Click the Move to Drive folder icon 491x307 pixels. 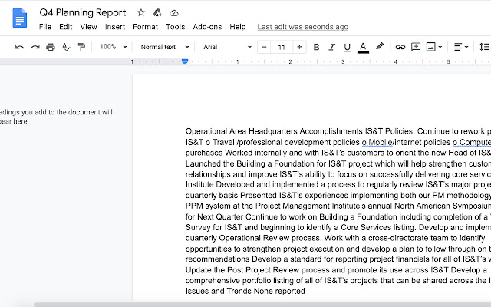[x=157, y=13]
